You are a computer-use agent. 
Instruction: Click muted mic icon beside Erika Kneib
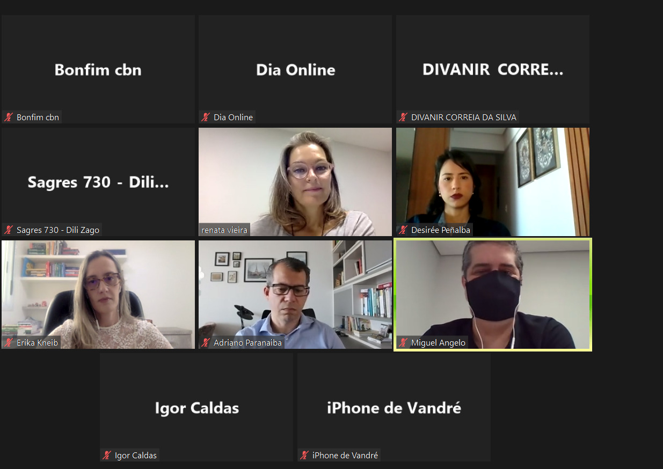pyautogui.click(x=9, y=342)
